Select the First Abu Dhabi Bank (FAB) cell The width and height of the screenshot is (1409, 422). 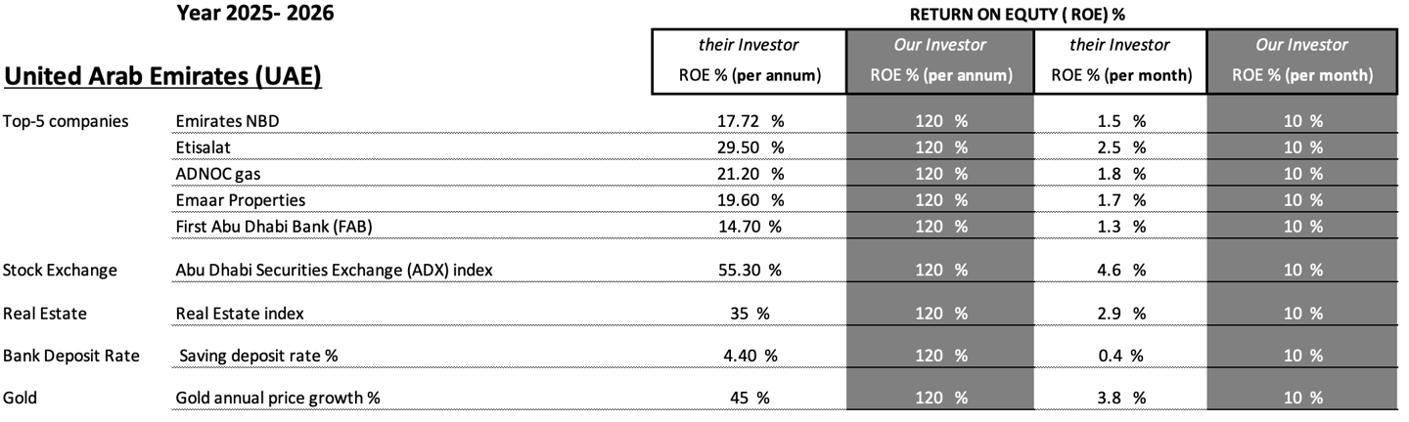point(274,227)
